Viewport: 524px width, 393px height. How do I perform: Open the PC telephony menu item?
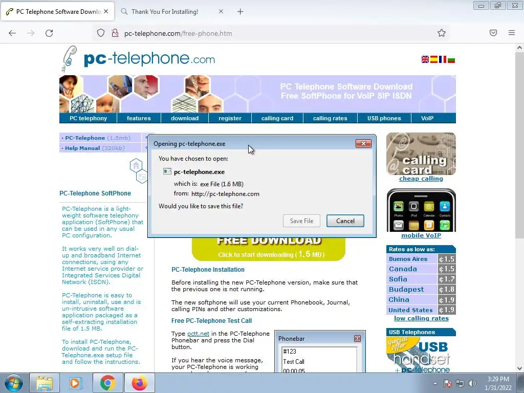88,118
